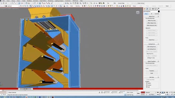Collapse the Adjust Pivot rollout
This screenshot has width=175, height=98.
[152, 16]
